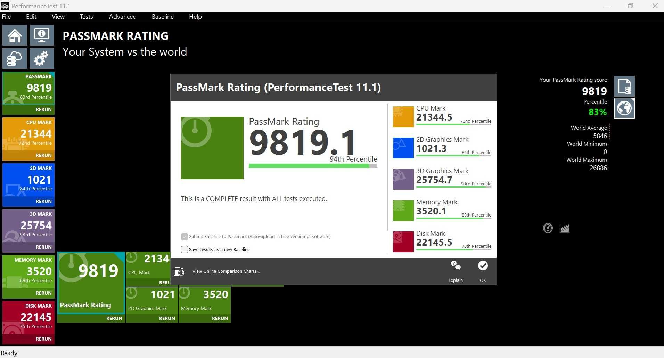Select the 3D MARK 25754 sidebar tile
This screenshot has height=358, width=664.
click(28, 226)
